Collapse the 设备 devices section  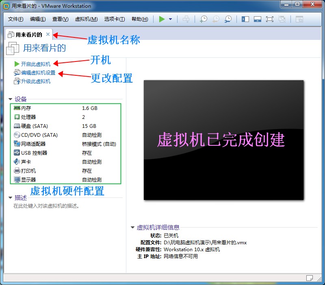tap(10, 99)
